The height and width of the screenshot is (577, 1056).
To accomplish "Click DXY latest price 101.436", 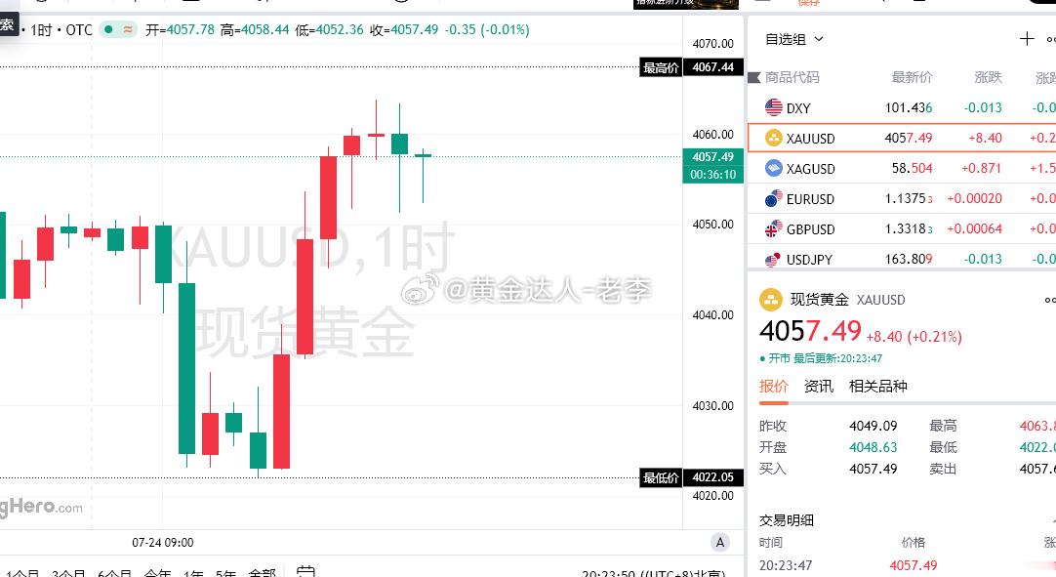I will pos(909,107).
